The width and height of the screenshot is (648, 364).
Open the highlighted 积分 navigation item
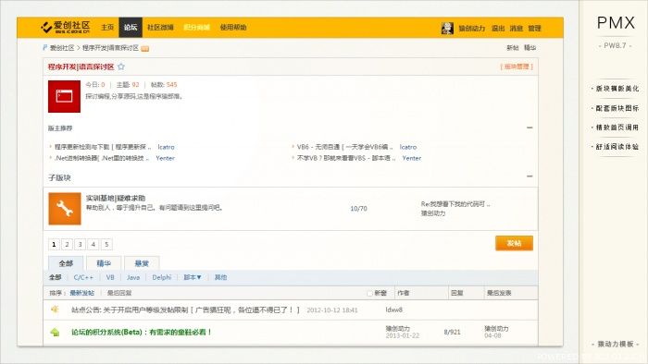click(196, 27)
